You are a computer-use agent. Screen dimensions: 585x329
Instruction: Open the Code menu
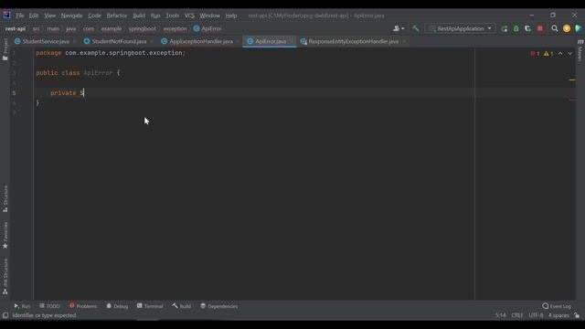click(x=94, y=16)
